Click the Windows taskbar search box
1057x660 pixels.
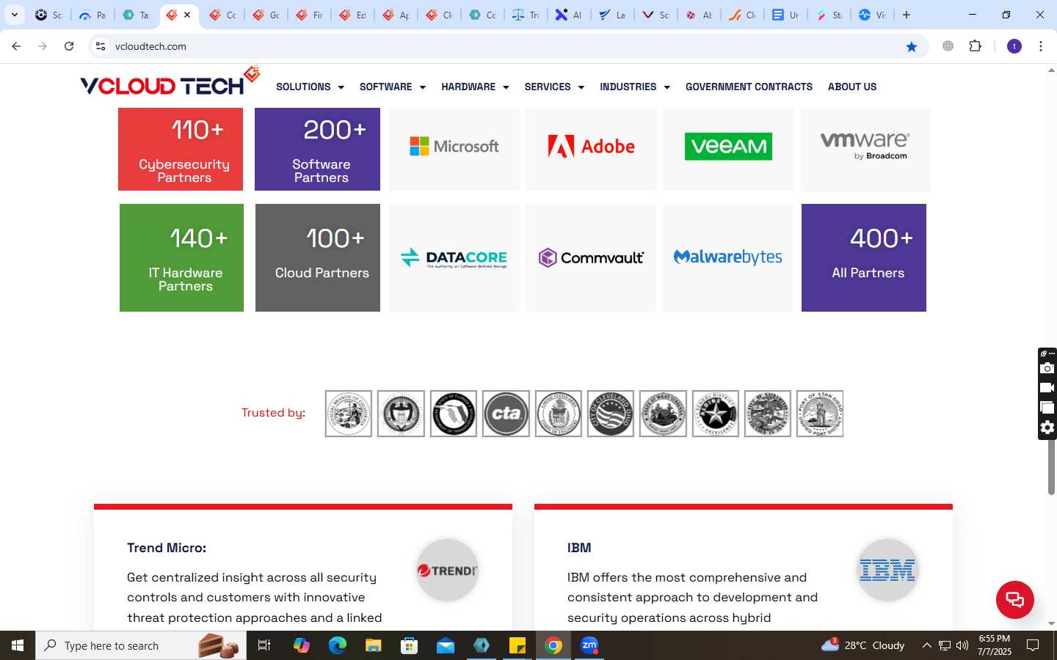point(141,645)
